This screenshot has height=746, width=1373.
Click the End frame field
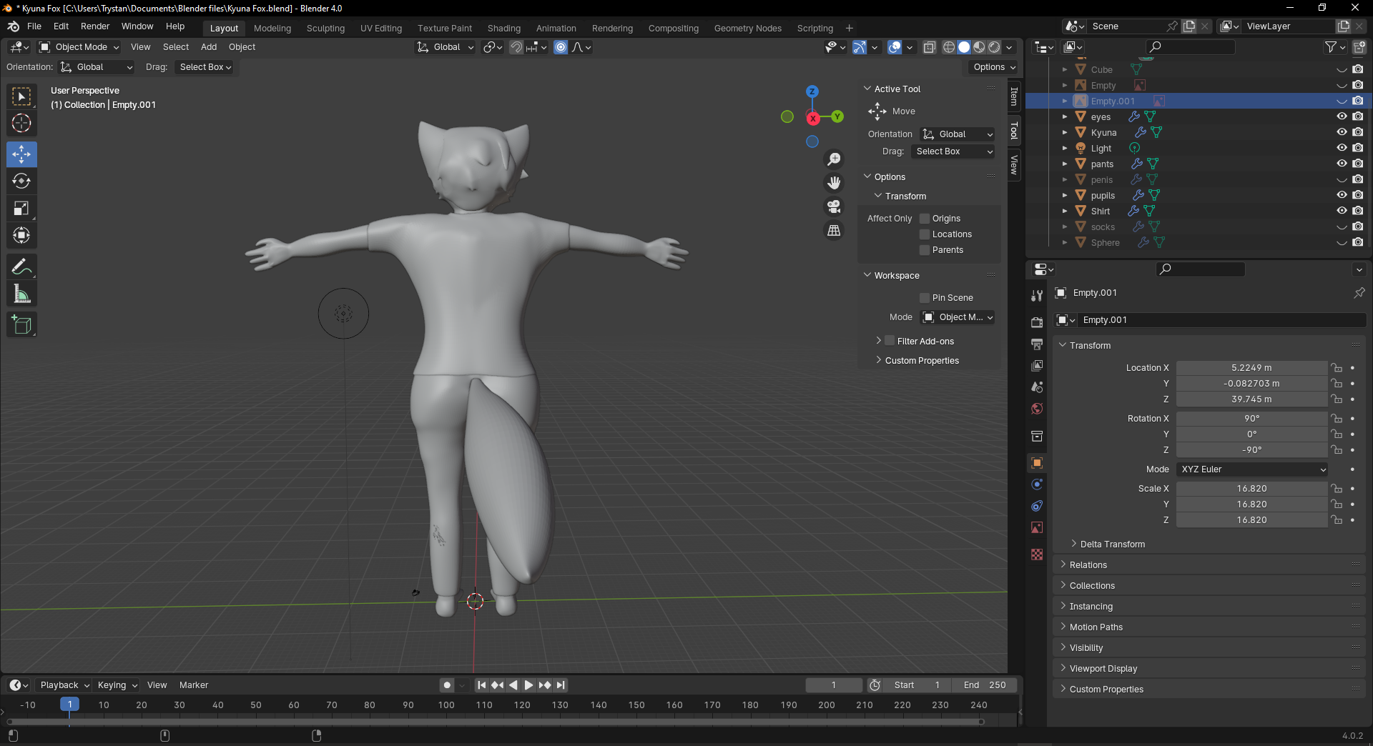coord(984,685)
